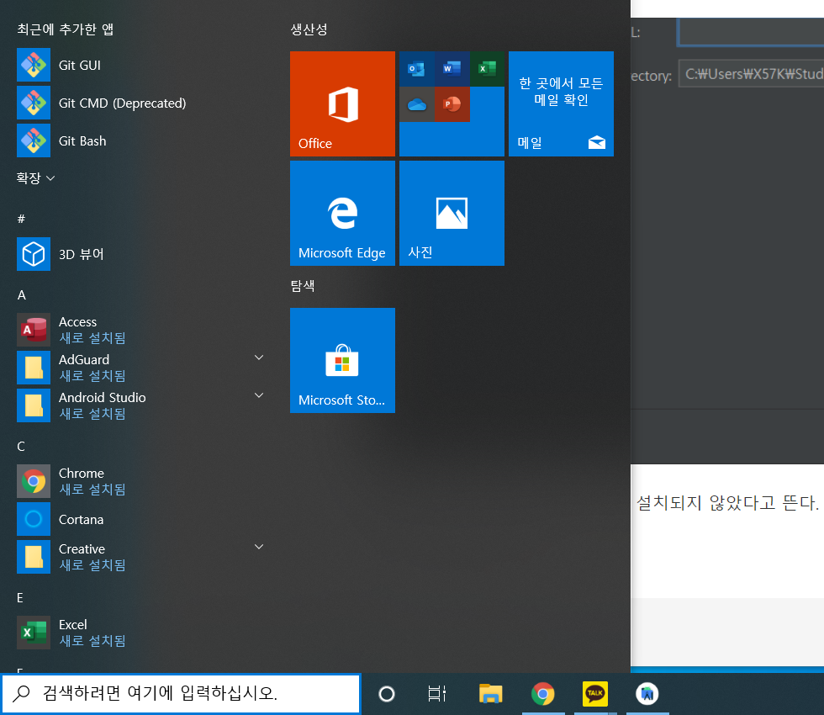Open Excel in the Office apps tile
Viewport: 824px width, 715px height.
(x=487, y=69)
